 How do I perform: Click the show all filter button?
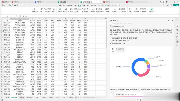(x=48, y=9)
